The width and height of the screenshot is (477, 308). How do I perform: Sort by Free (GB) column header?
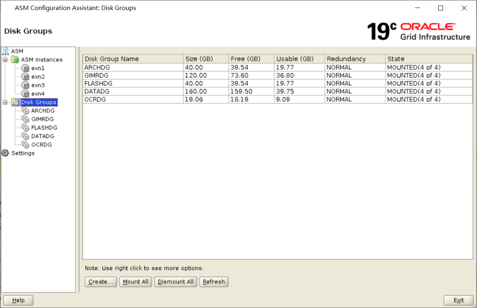coord(251,59)
